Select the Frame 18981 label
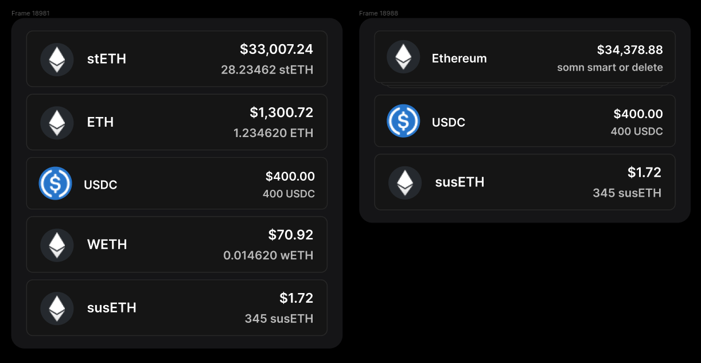 (x=30, y=13)
